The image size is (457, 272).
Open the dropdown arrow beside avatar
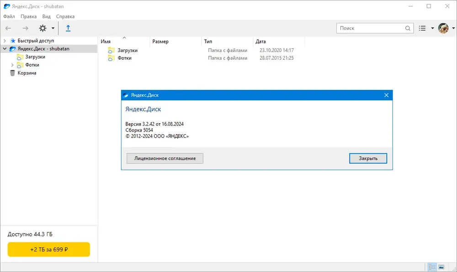point(453,28)
